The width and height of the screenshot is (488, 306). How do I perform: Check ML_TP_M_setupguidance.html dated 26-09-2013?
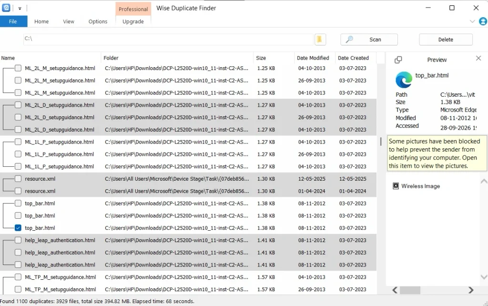click(x=18, y=289)
